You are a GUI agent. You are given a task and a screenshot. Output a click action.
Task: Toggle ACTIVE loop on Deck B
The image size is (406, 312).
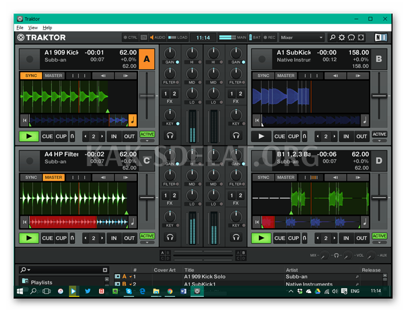pyautogui.click(x=380, y=134)
